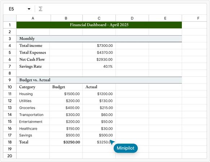
Task: Select the Category column heading cell
Action: pos(33,87)
